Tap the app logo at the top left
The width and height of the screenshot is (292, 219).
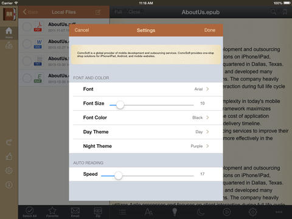[x=9, y=14]
